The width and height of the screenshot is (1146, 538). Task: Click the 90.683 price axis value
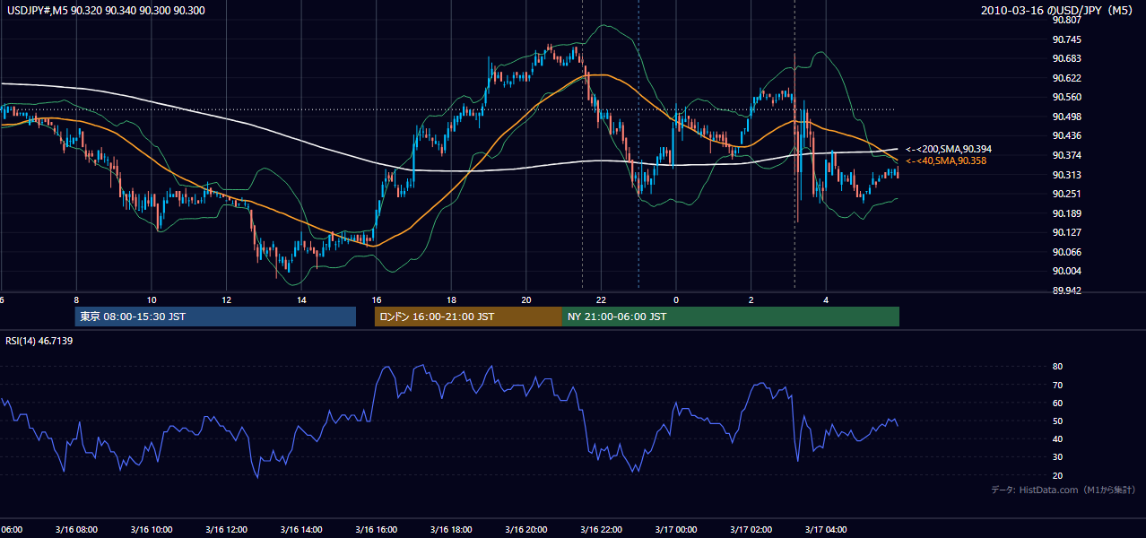1066,59
